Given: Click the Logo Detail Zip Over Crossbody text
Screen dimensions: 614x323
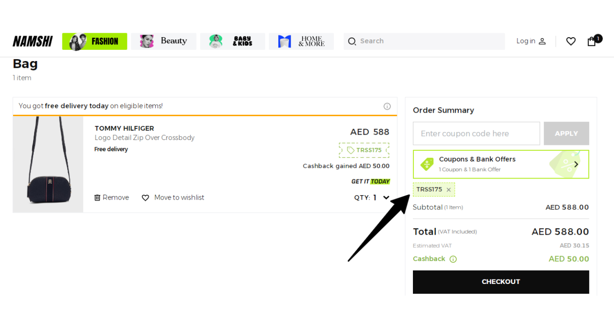Looking at the screenshot, I should (145, 138).
